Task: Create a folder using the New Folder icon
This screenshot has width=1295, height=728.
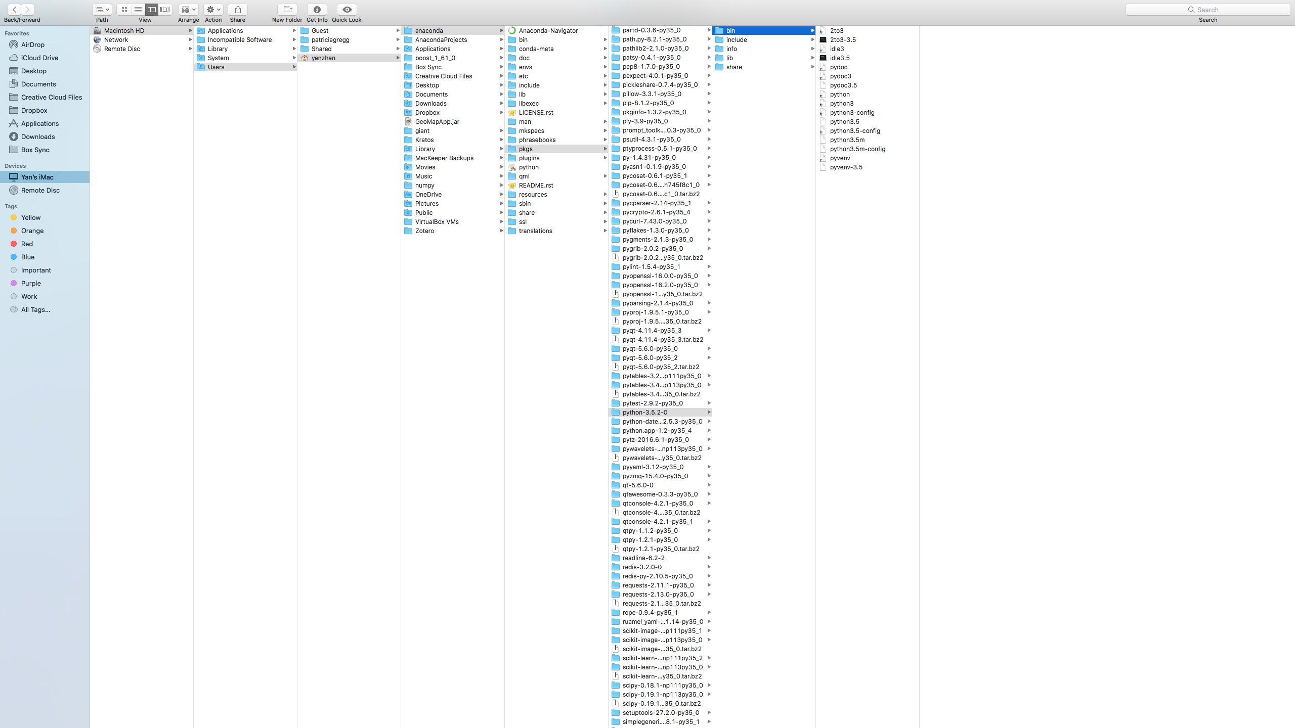Action: [287, 10]
